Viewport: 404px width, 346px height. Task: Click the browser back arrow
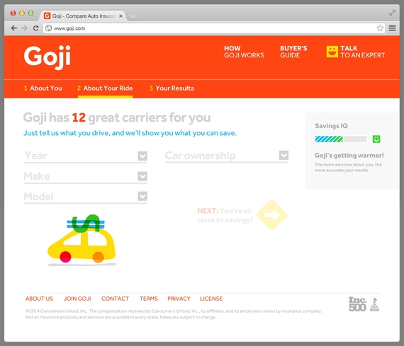[x=14, y=28]
